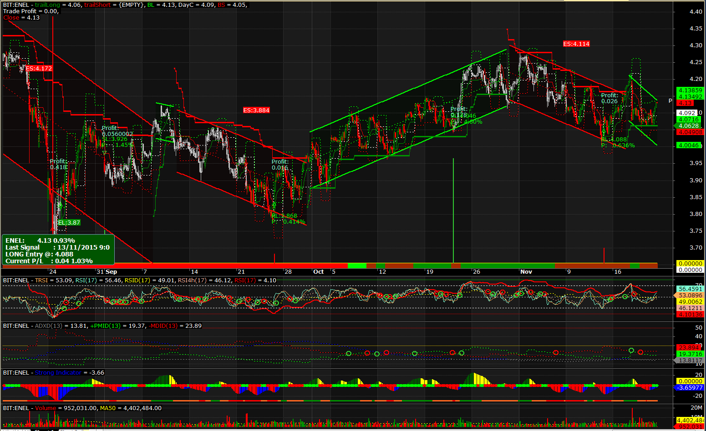Click the Sep month label on date axis
Viewport: 706px width, 431px height.
112,271
